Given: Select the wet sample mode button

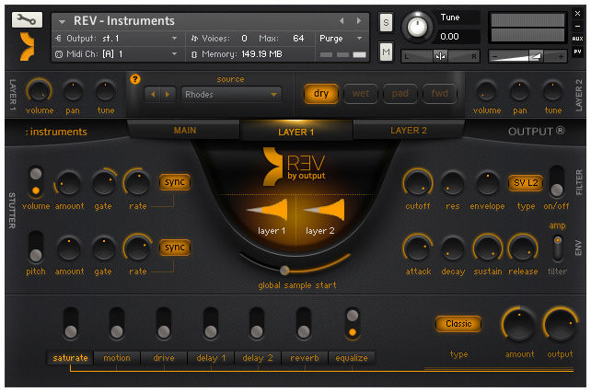Looking at the screenshot, I should click(x=361, y=94).
